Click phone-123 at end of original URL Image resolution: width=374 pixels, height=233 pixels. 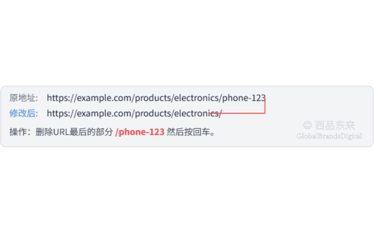tap(244, 98)
